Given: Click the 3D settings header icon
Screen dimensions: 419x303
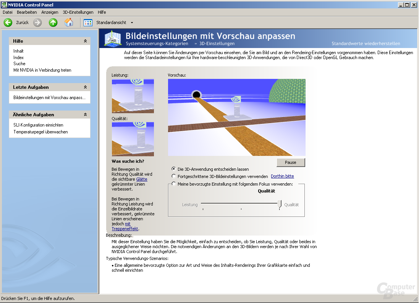Looking at the screenshot, I should tap(113, 38).
